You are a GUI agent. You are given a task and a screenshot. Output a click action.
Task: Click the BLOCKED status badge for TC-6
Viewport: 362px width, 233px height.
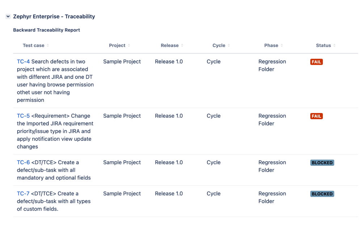click(x=322, y=163)
